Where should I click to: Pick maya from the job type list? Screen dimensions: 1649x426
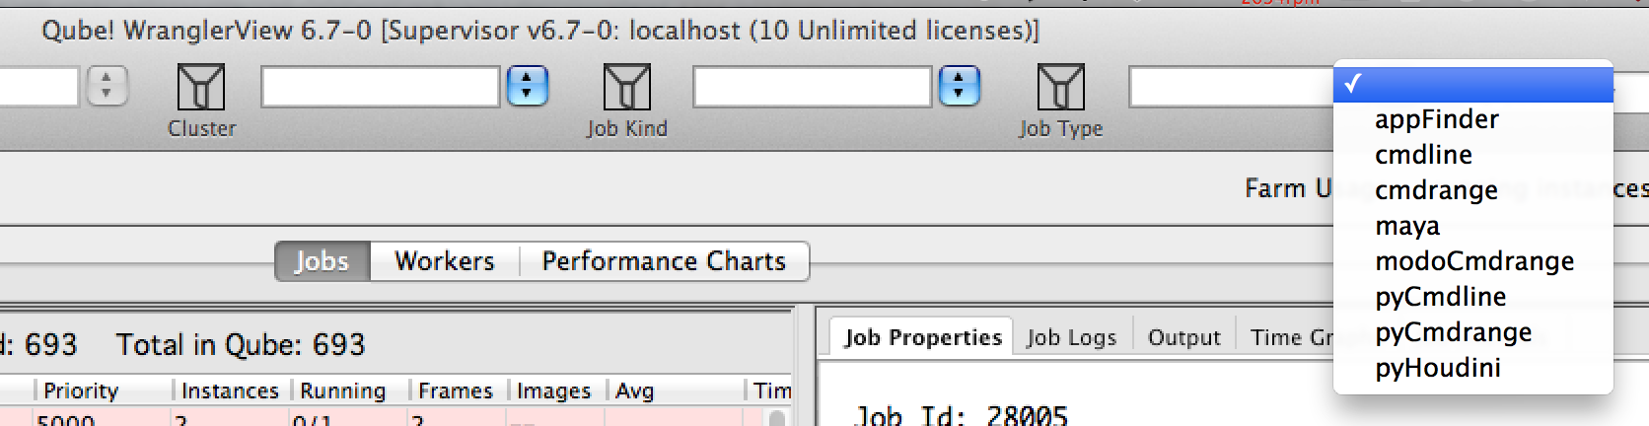1407,226
